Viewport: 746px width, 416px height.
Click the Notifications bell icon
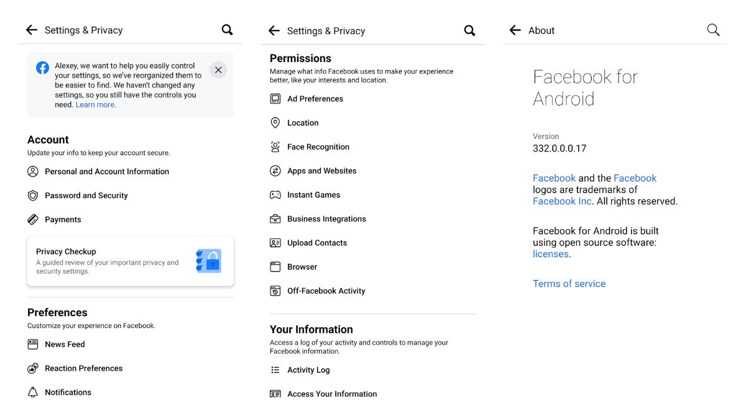(x=33, y=392)
